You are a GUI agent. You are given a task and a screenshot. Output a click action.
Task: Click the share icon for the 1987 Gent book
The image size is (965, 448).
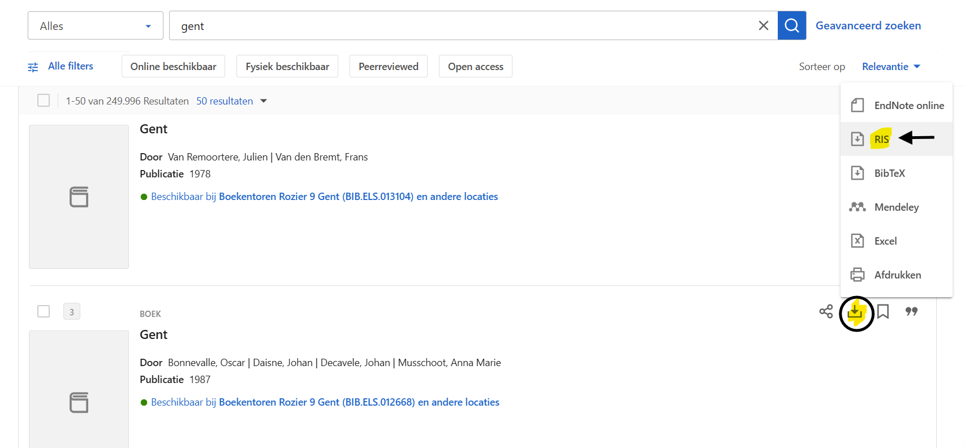coord(826,311)
